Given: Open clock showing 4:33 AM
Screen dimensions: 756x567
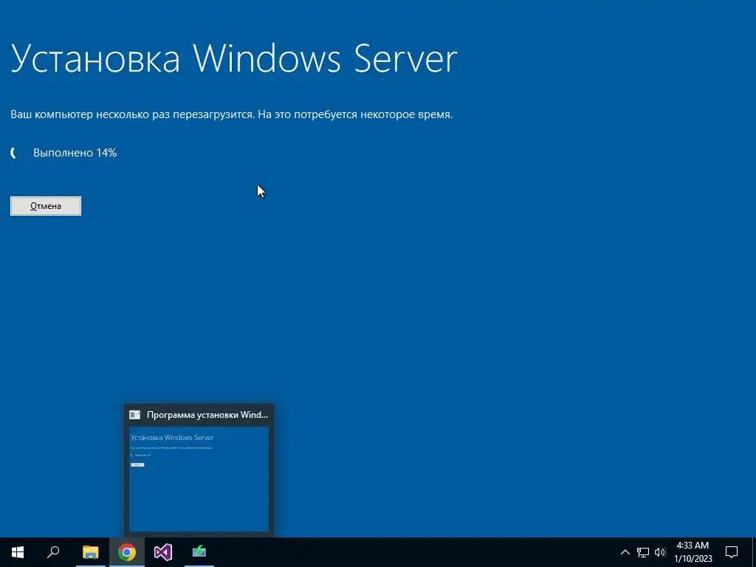Looking at the screenshot, I should pos(693,552).
